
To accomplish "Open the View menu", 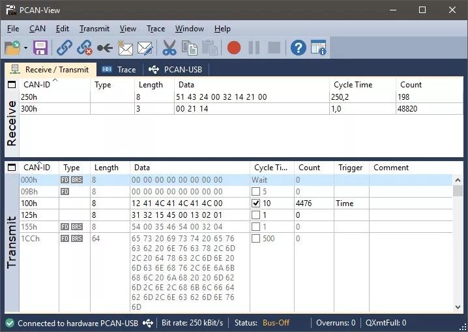I will [x=128, y=29].
